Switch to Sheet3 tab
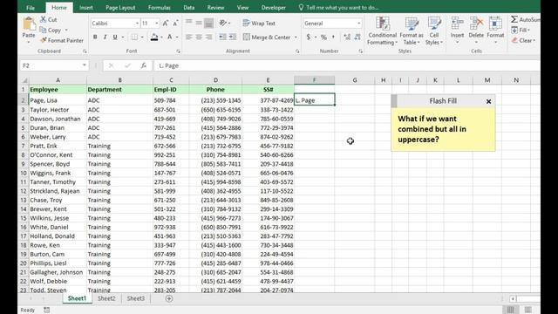Viewport: 558px width, 314px height. tap(136, 298)
